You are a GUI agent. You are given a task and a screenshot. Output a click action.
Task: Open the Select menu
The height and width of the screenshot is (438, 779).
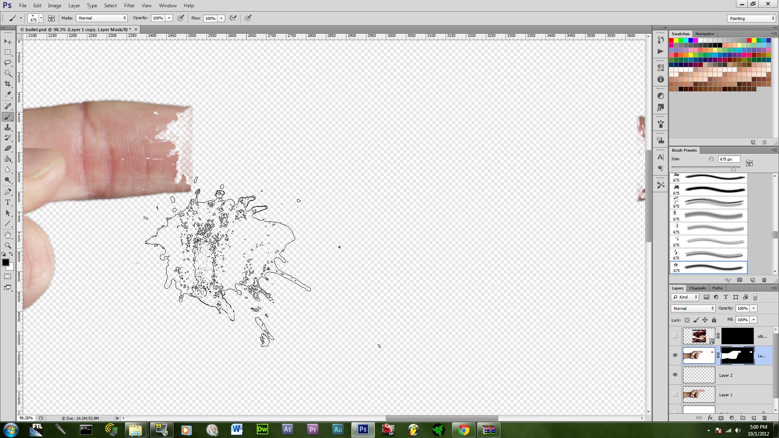pos(110,6)
